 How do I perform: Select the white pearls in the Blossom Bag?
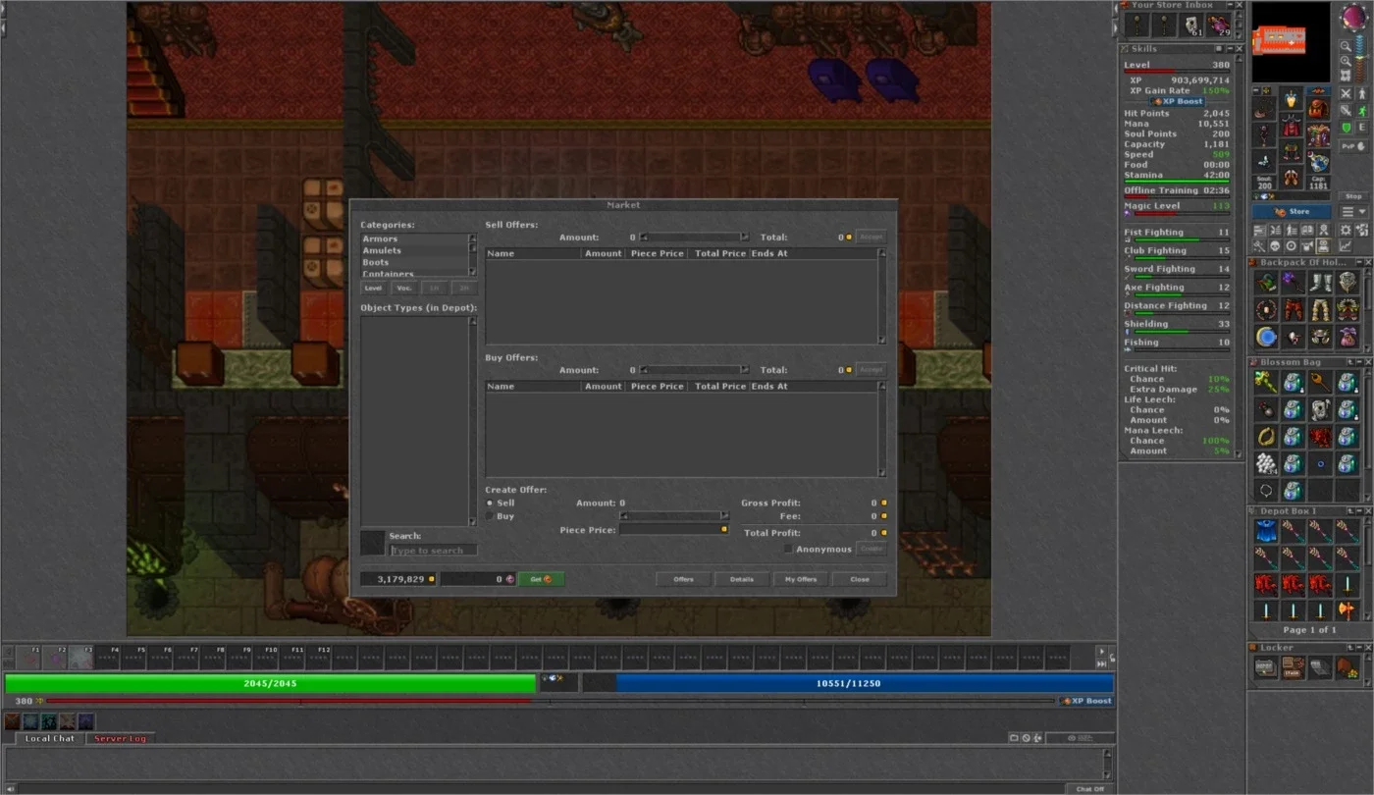(x=1266, y=463)
